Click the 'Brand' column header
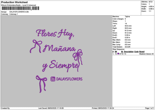Image resolution: width=155 pixels, height=110 pixels. 142,52
